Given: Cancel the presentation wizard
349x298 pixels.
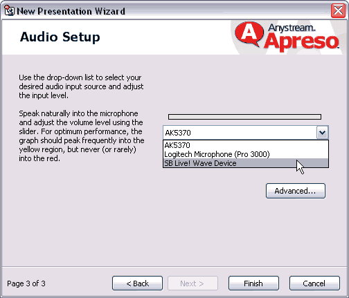Looking at the screenshot, I should click(314, 283).
